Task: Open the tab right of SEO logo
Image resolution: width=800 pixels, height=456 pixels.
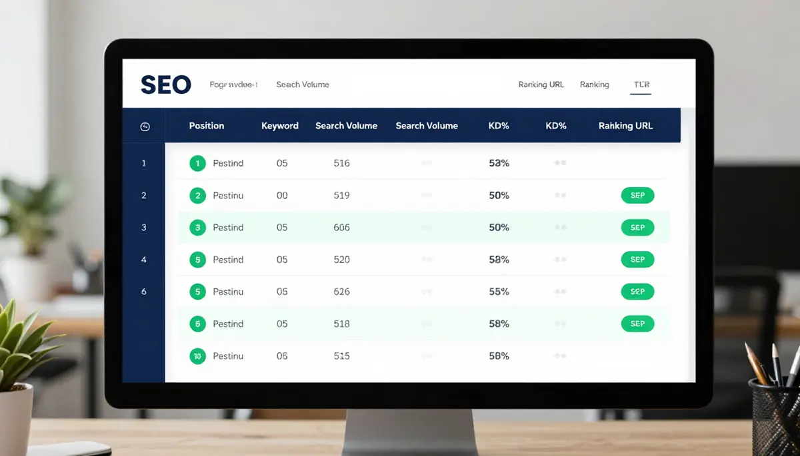Action: (x=233, y=85)
